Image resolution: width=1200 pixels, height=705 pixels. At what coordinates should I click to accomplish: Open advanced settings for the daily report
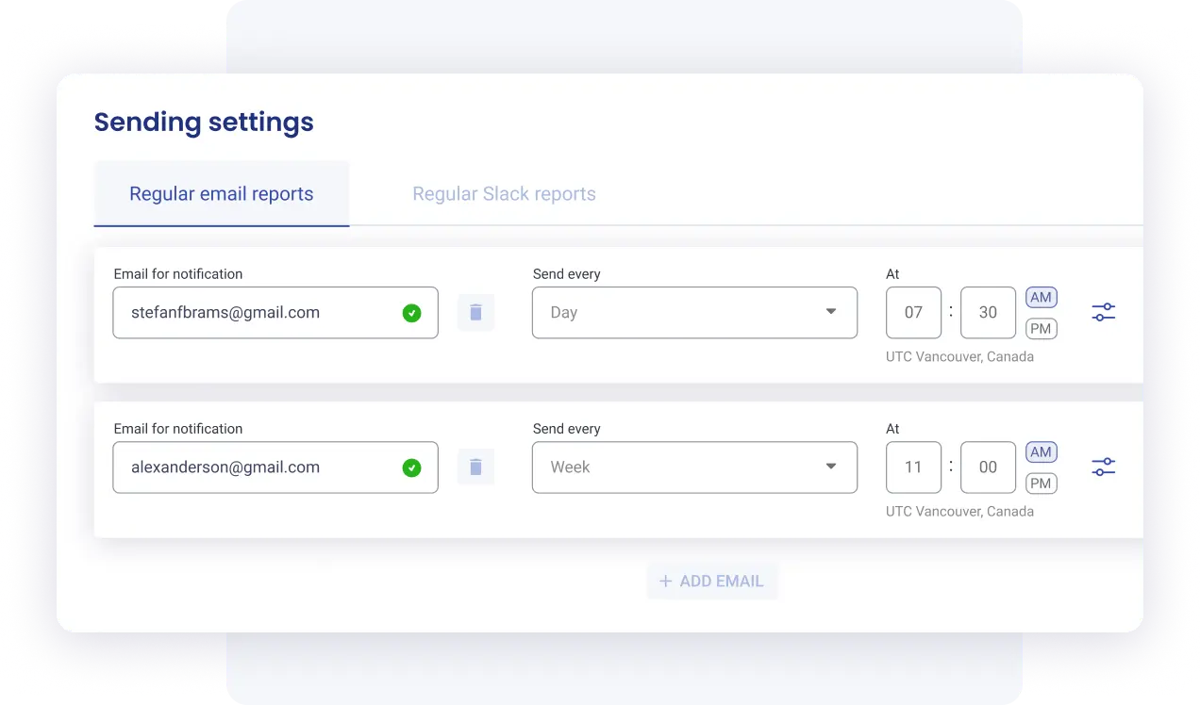pyautogui.click(x=1103, y=313)
